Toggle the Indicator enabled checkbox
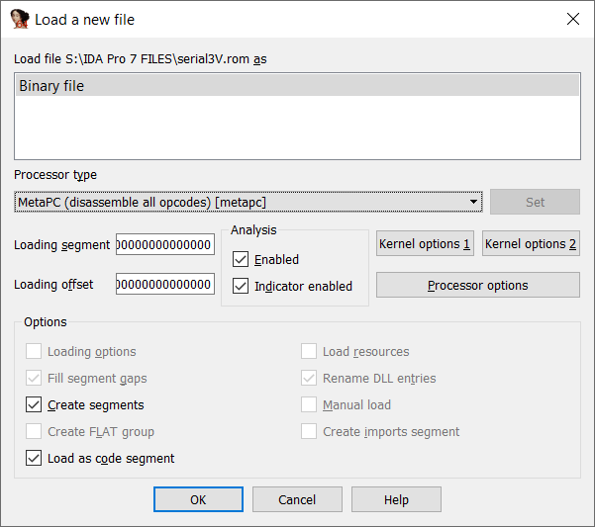The width and height of the screenshot is (595, 527). click(x=241, y=286)
